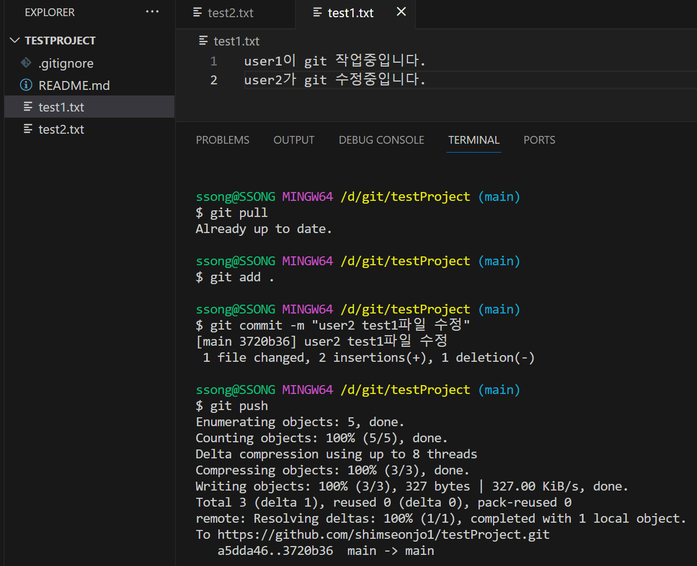Place cursor on editor line 2 text

333,80
